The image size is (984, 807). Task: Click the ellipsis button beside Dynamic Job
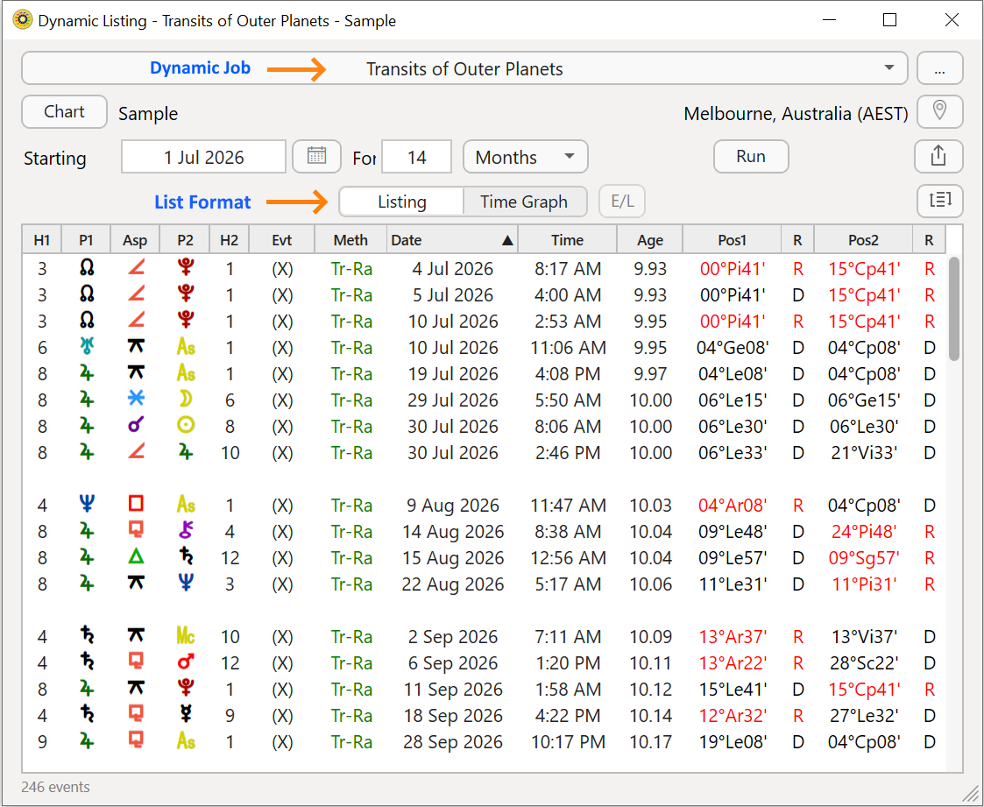pos(939,68)
